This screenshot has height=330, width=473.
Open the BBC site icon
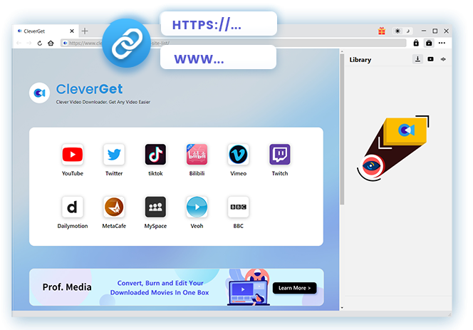click(x=239, y=207)
